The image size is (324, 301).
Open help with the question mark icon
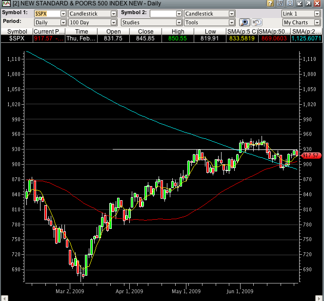pyautogui.click(x=270, y=4)
